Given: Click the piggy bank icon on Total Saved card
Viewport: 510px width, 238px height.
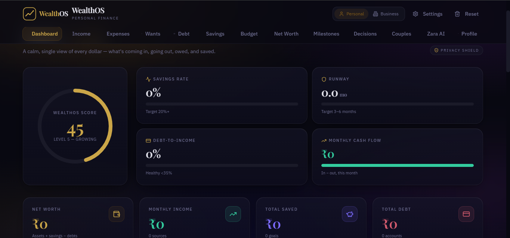Looking at the screenshot, I should point(350,214).
